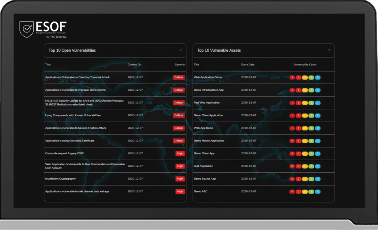Click the ESOF shield logo
The width and height of the screenshot is (378, 230).
pyautogui.click(x=27, y=29)
